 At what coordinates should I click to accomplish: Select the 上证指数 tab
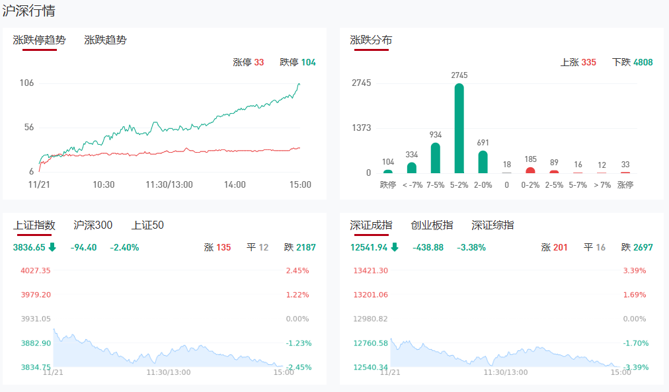coord(34,225)
